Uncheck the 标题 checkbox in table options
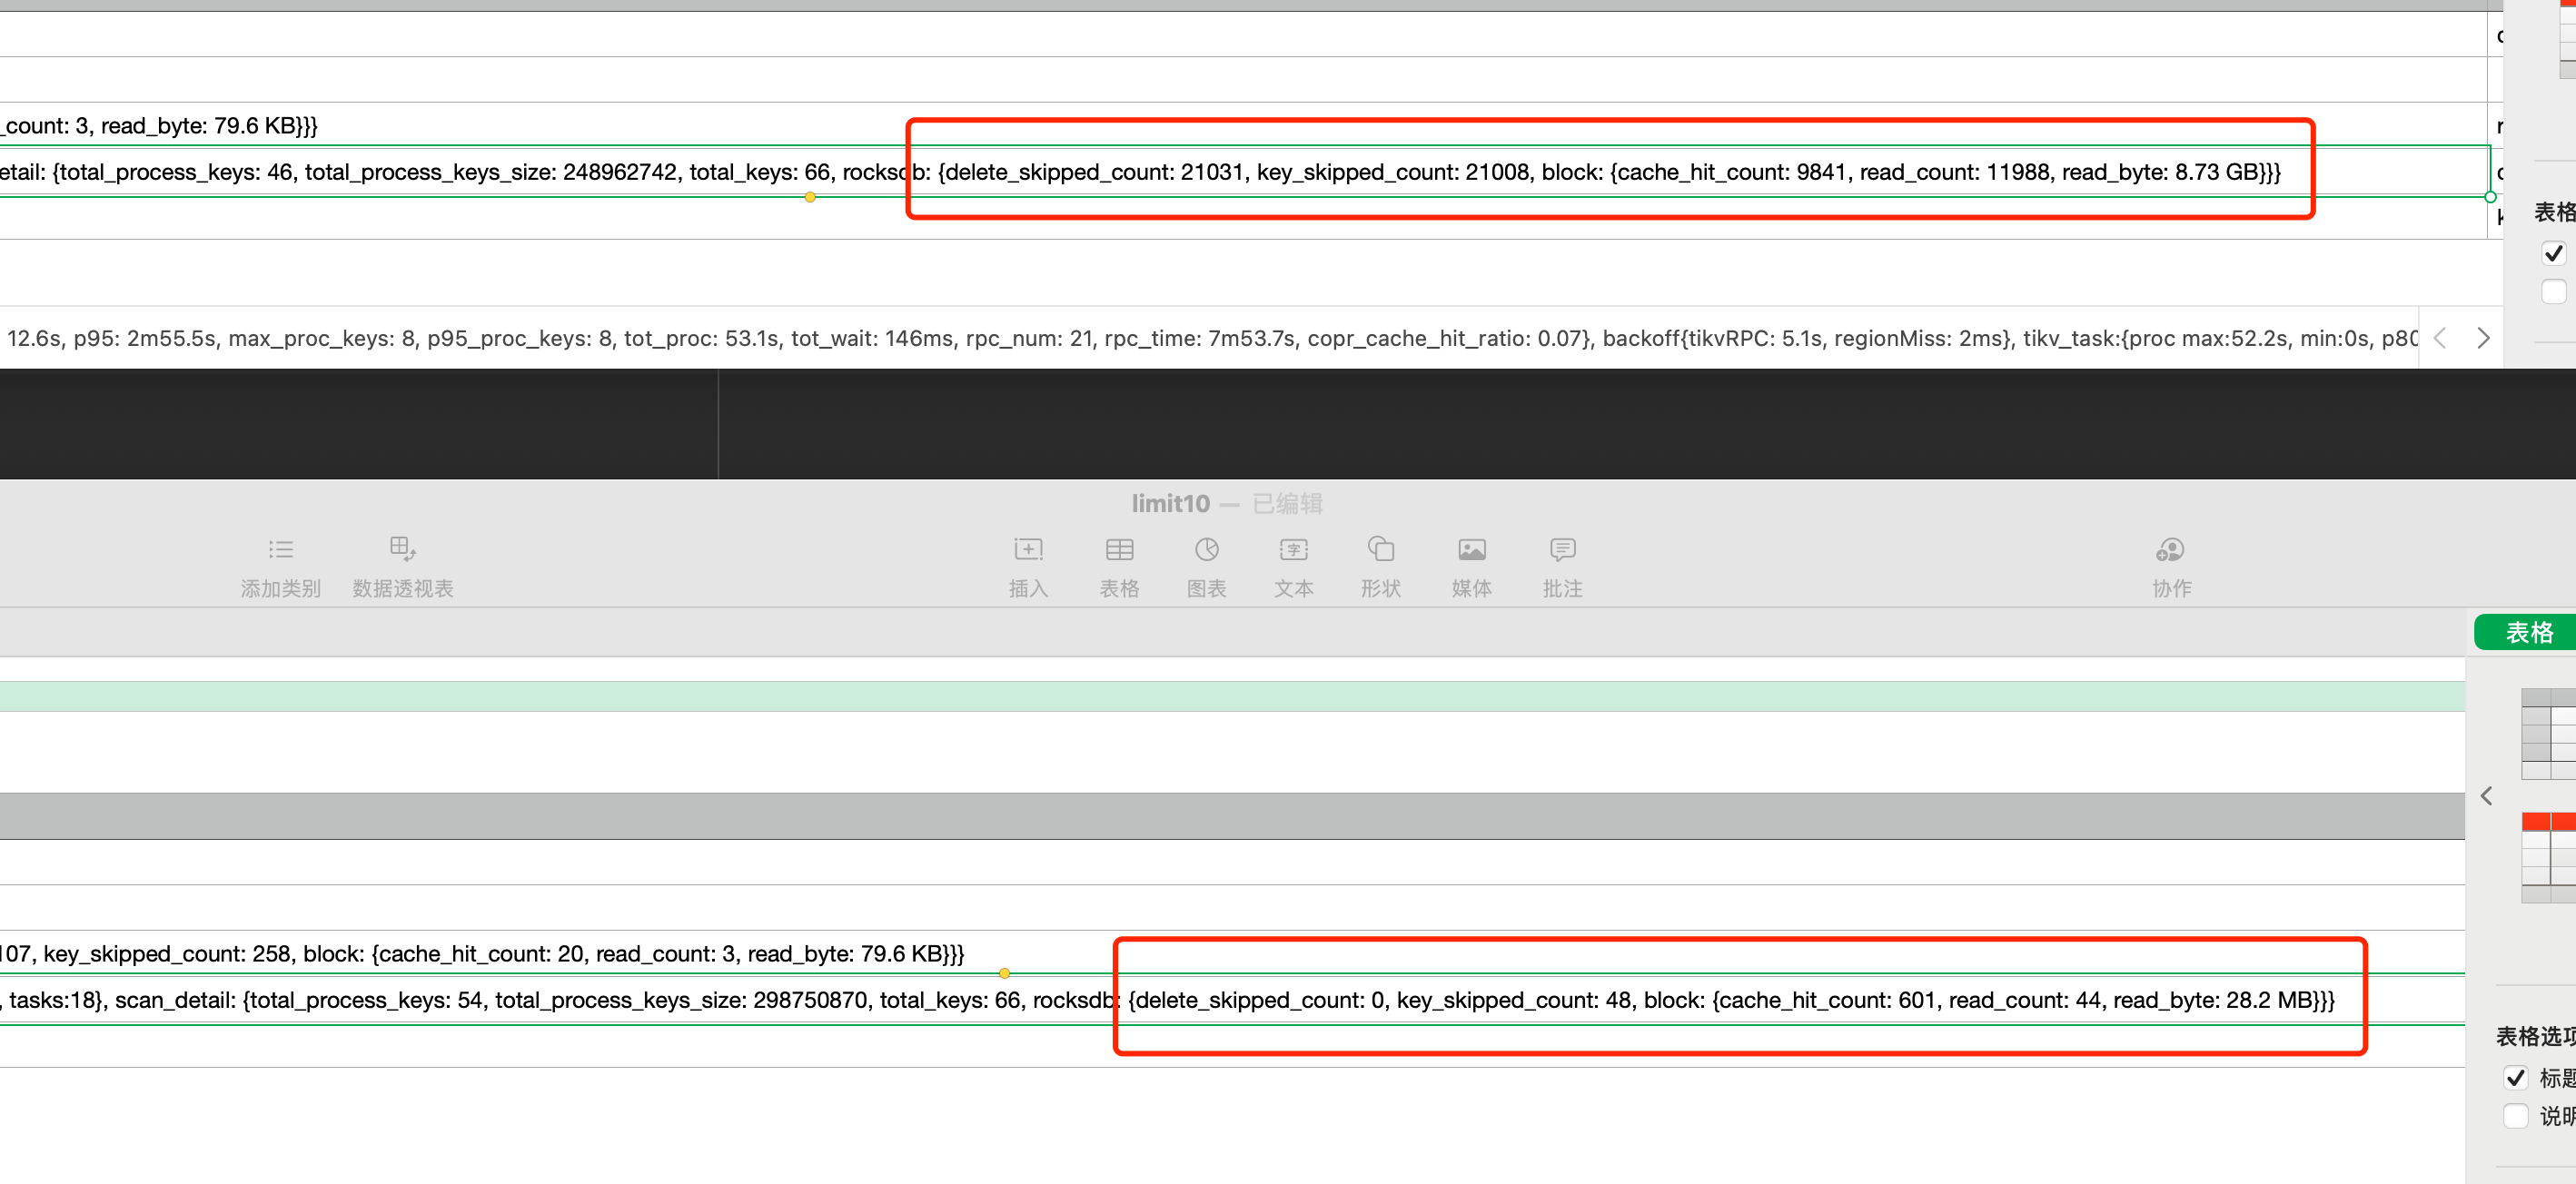Screen dimensions: 2576x1184 click(x=2515, y=1078)
